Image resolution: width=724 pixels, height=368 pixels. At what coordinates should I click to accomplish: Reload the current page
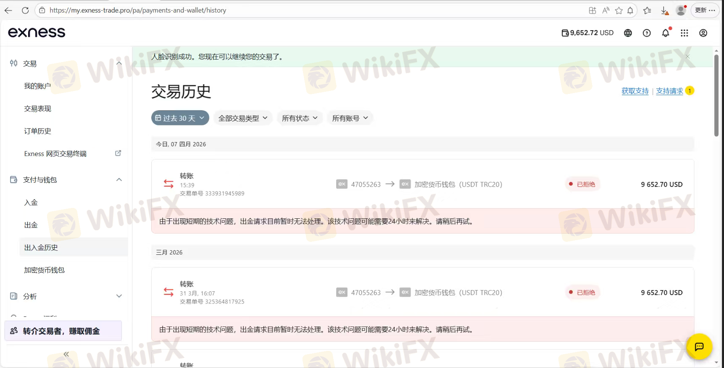click(25, 10)
